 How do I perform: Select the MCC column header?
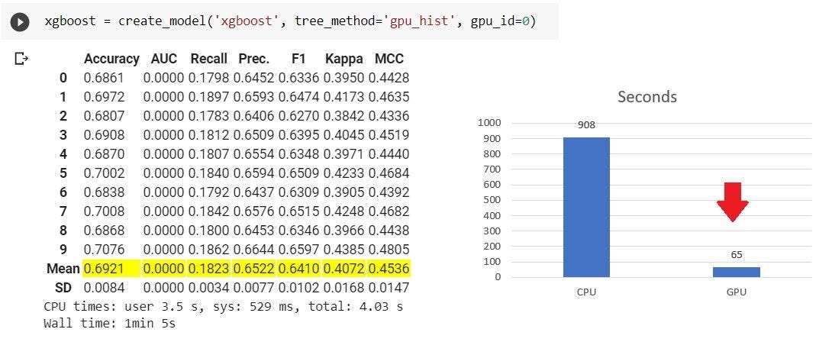[389, 59]
